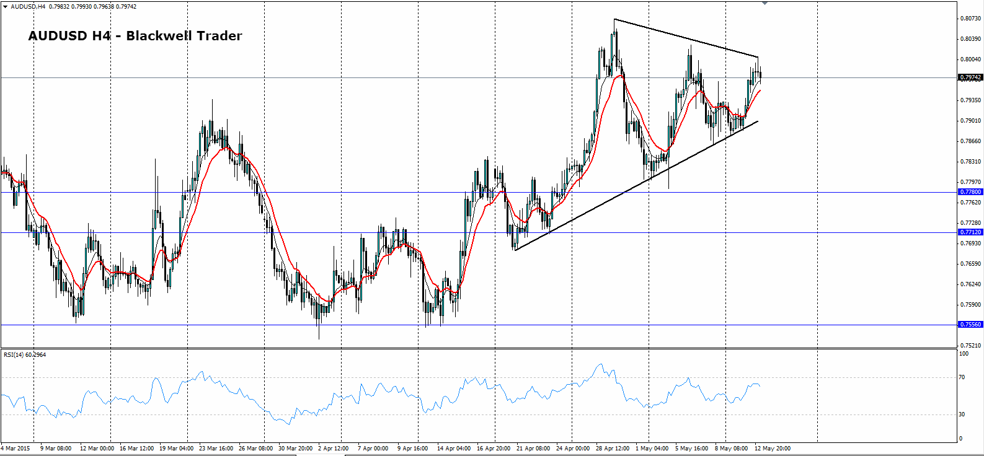Click the 0.80730 price scale value
The width and height of the screenshot is (984, 456).
[970, 19]
